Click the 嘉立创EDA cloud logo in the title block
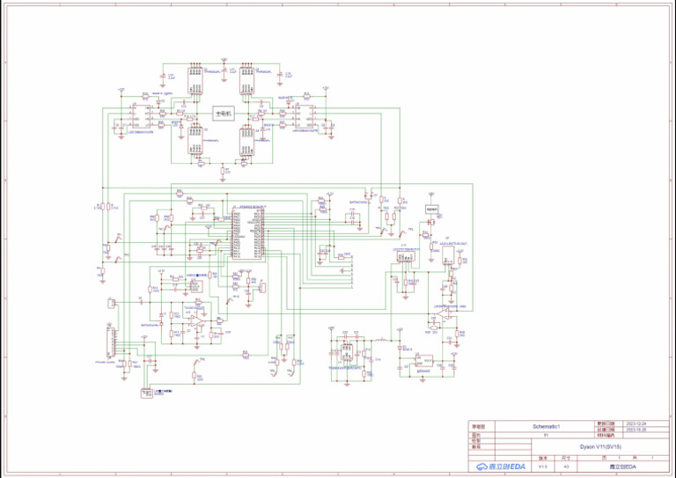 point(501,467)
